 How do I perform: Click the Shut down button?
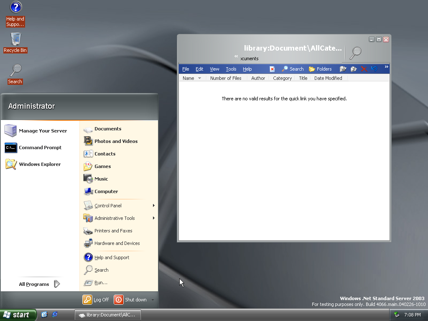(x=130, y=300)
